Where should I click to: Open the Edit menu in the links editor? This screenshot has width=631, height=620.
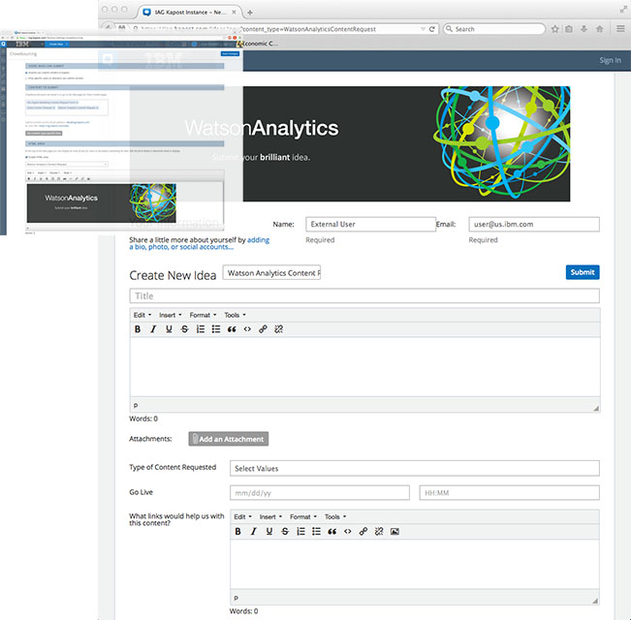point(242,517)
